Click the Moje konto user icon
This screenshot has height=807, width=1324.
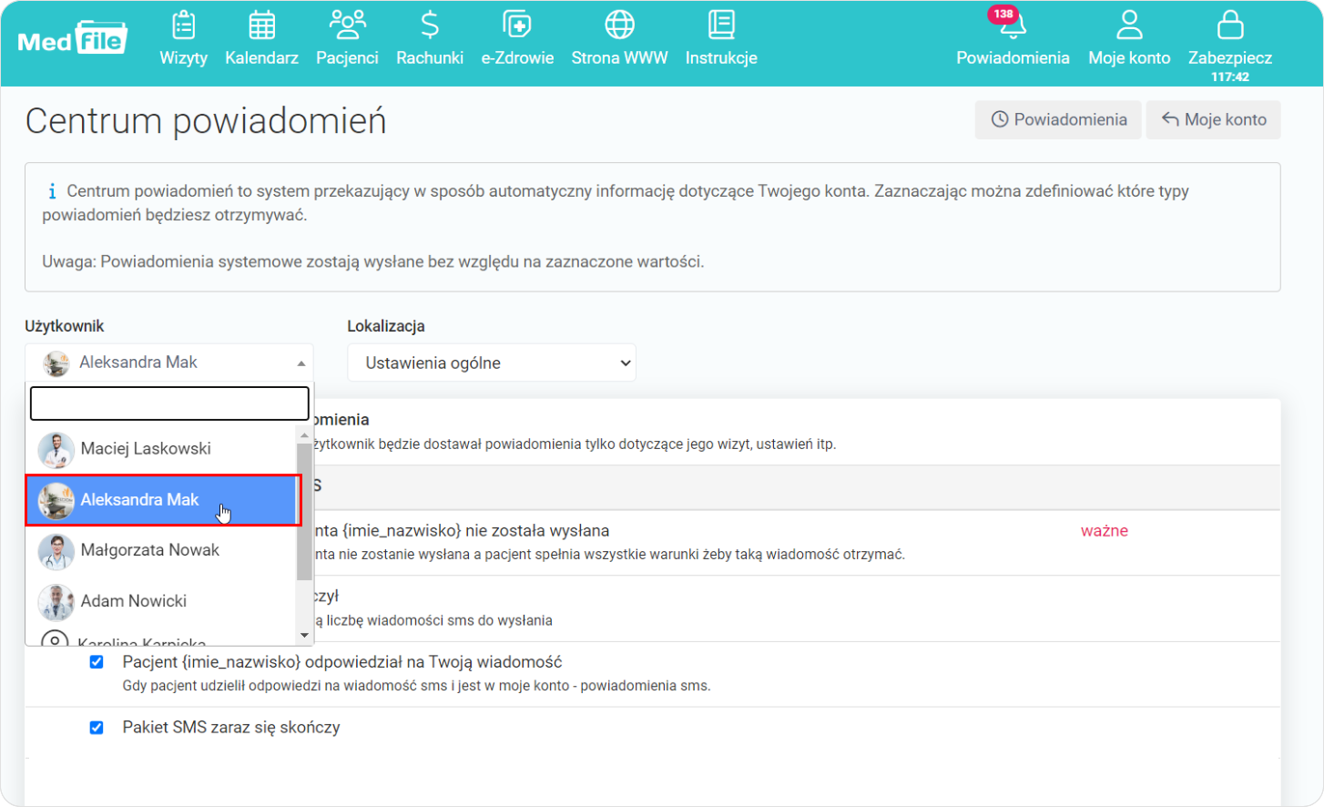(1129, 25)
